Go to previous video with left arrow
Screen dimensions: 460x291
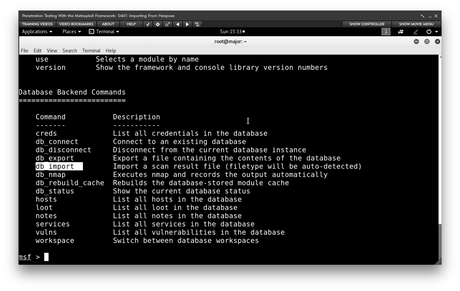[x=178, y=24]
